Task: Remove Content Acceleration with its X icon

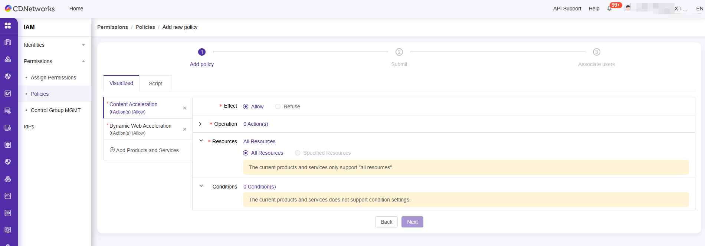Action: 184,108
